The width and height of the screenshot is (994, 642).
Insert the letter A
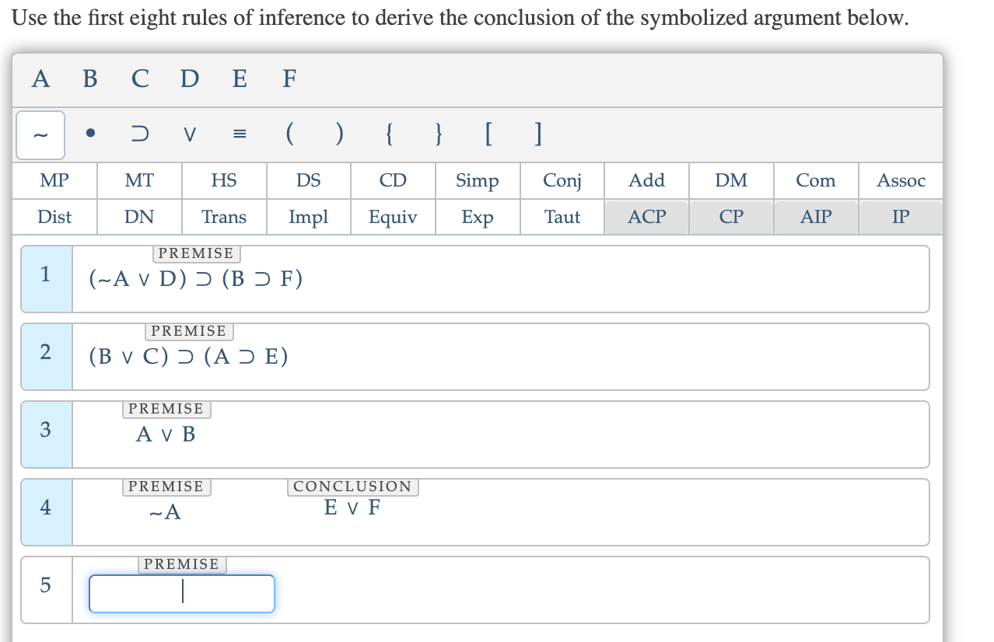click(x=40, y=79)
